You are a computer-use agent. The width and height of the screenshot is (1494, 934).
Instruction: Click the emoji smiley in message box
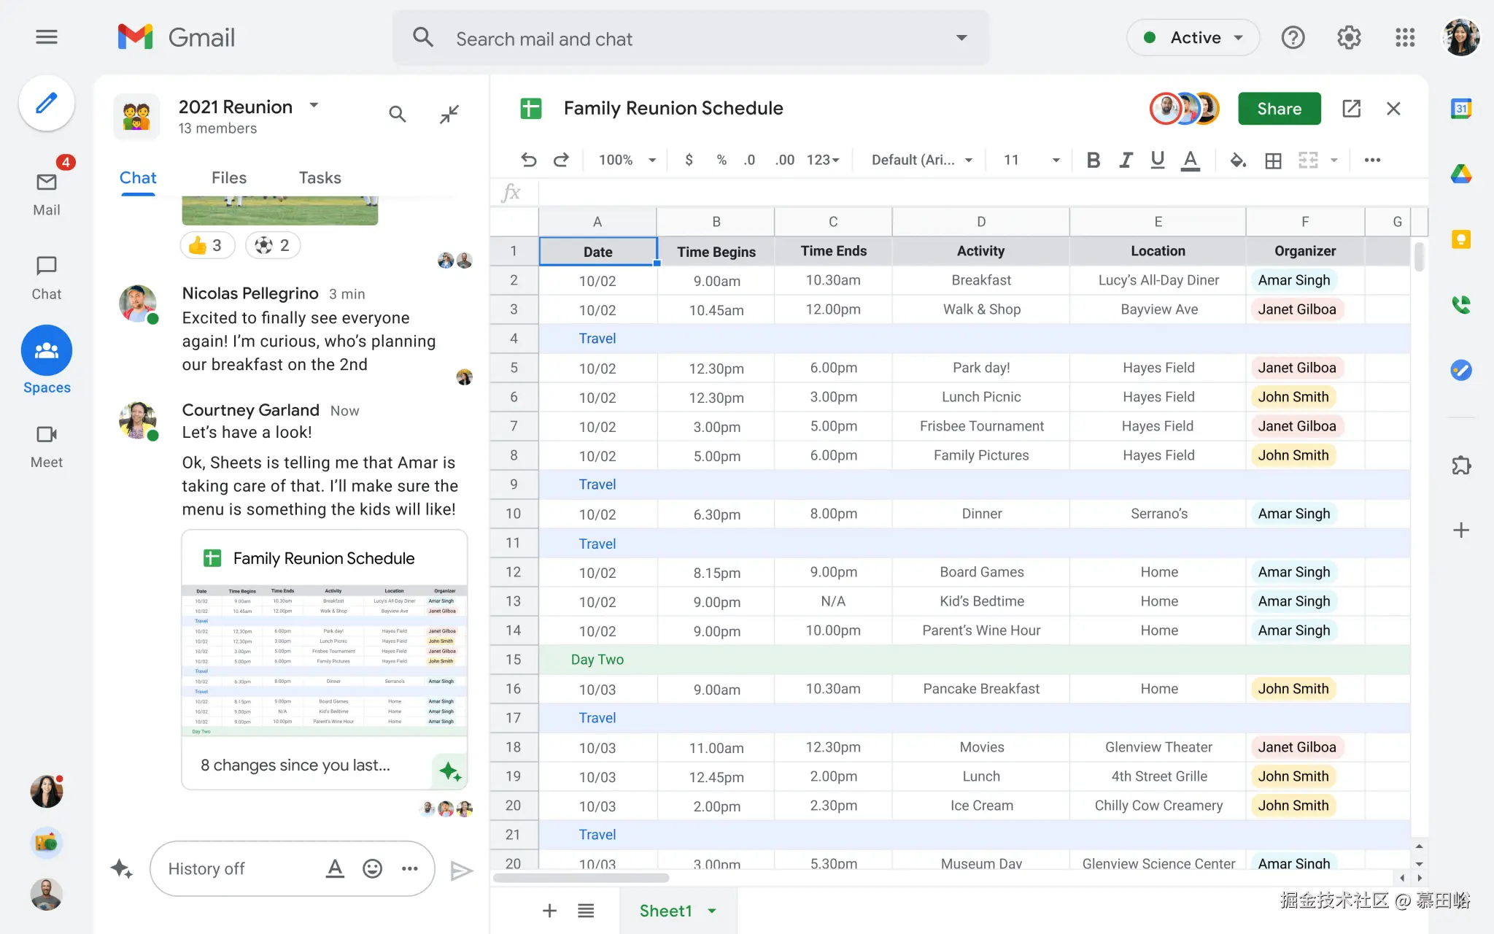372,868
